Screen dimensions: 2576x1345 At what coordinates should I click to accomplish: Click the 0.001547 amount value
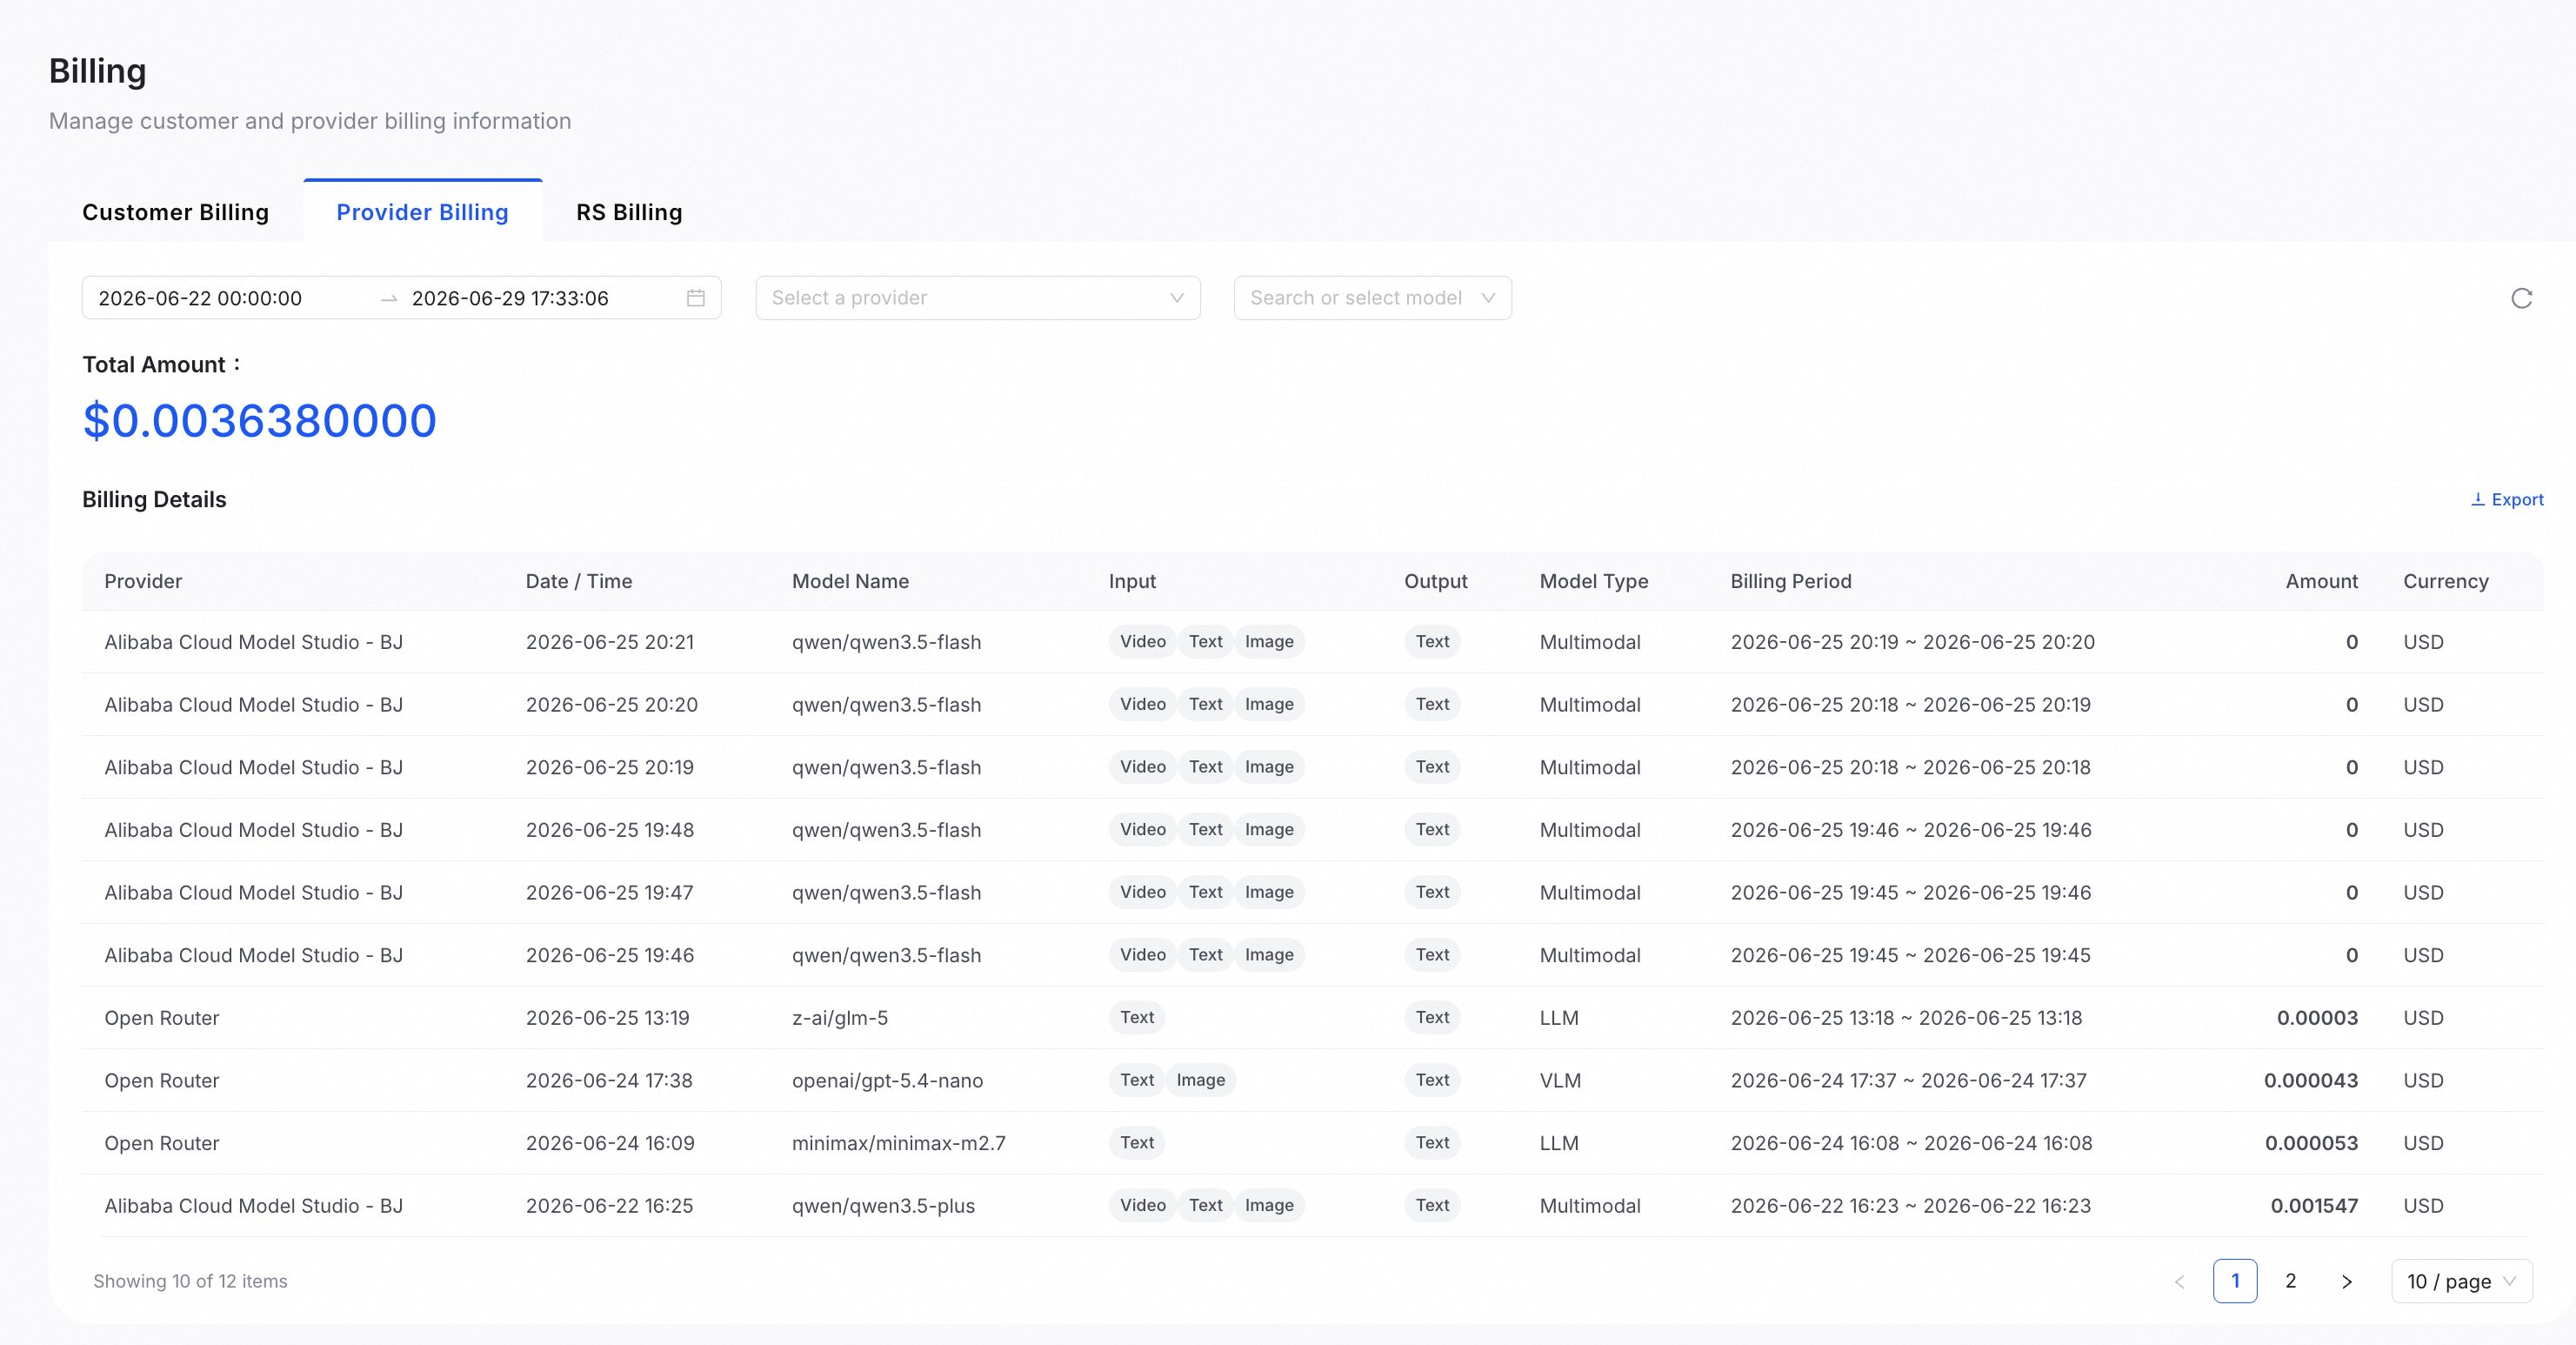point(2314,1206)
